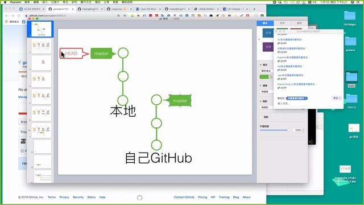Viewport: 364px width, 205px height.
Task: Open the Pricing link in GitHub footer
Action: (x=202, y=197)
